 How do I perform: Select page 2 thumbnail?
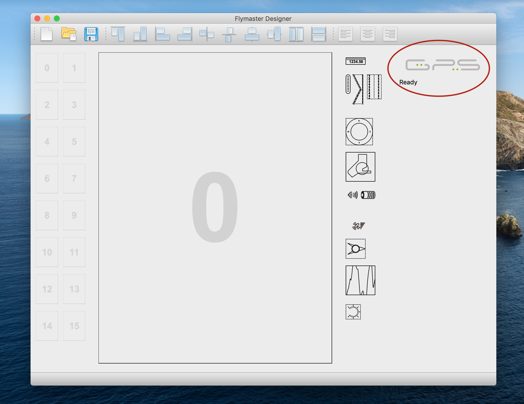(47, 105)
